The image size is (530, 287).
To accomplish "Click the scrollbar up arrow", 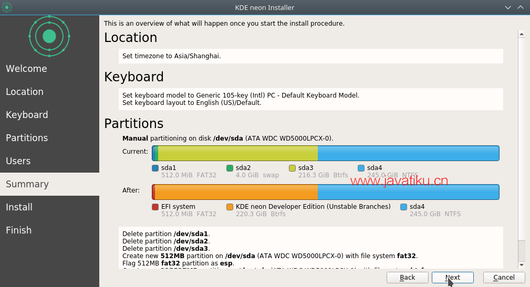I will coord(522,34).
